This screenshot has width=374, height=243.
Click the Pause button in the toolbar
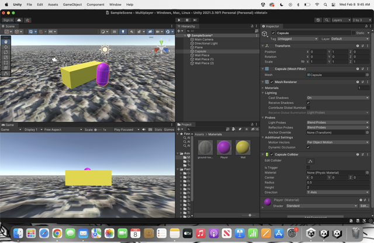click(x=187, y=20)
